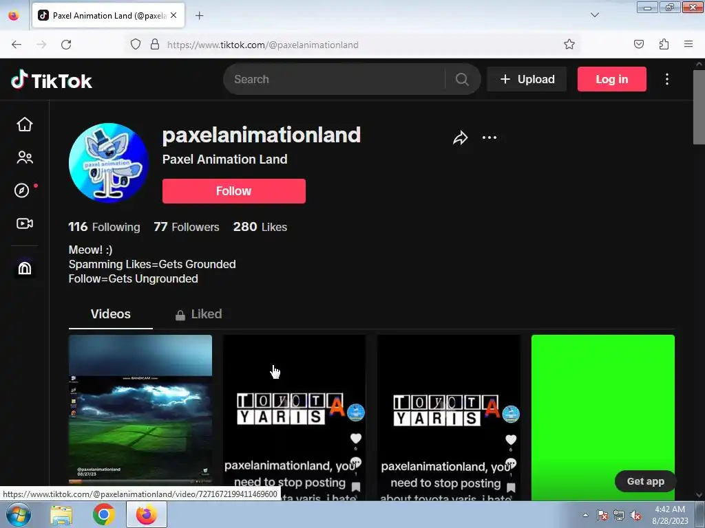Open the Toyota Yaris video next to the green thumbnail
The width and height of the screenshot is (705, 528).
click(449, 417)
